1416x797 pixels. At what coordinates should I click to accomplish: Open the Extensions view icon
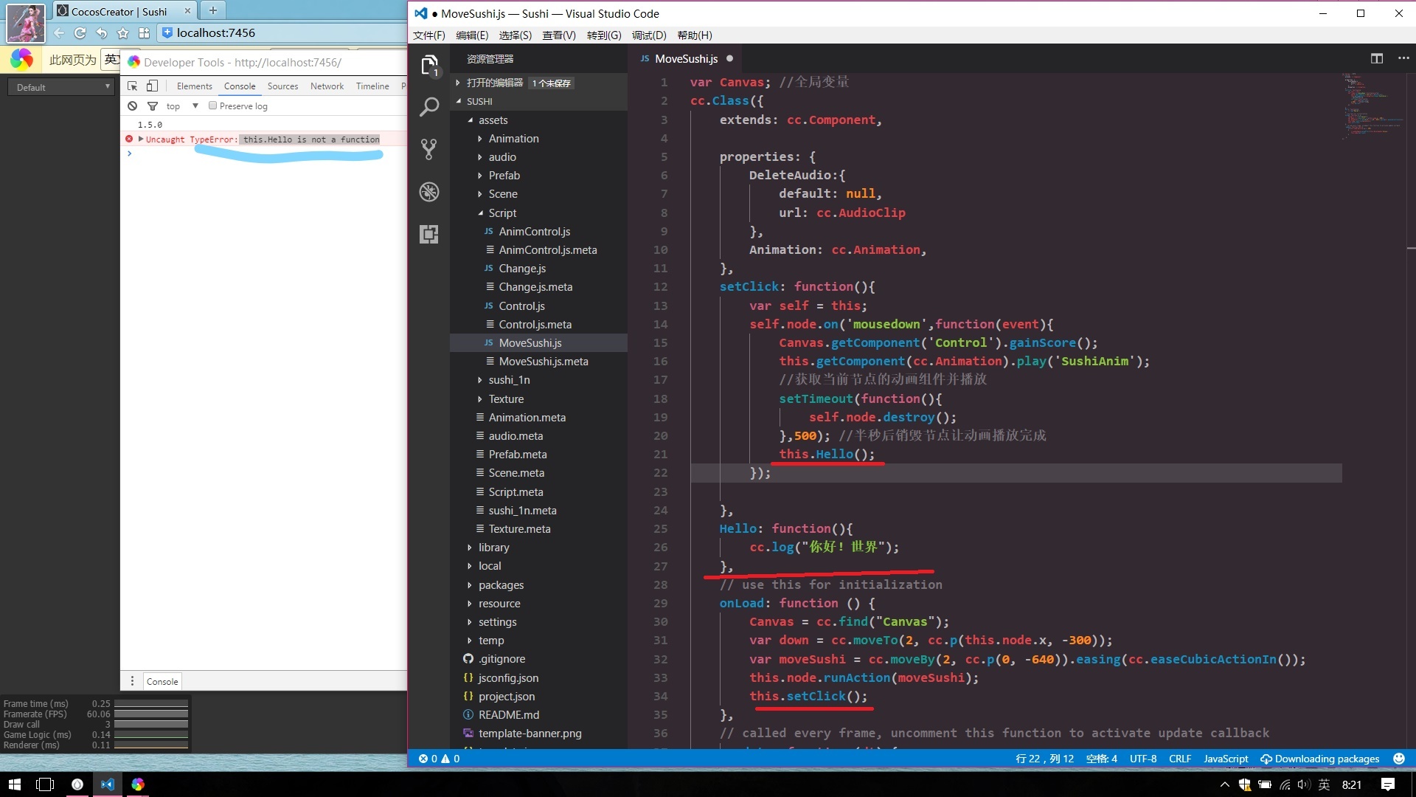click(x=429, y=235)
